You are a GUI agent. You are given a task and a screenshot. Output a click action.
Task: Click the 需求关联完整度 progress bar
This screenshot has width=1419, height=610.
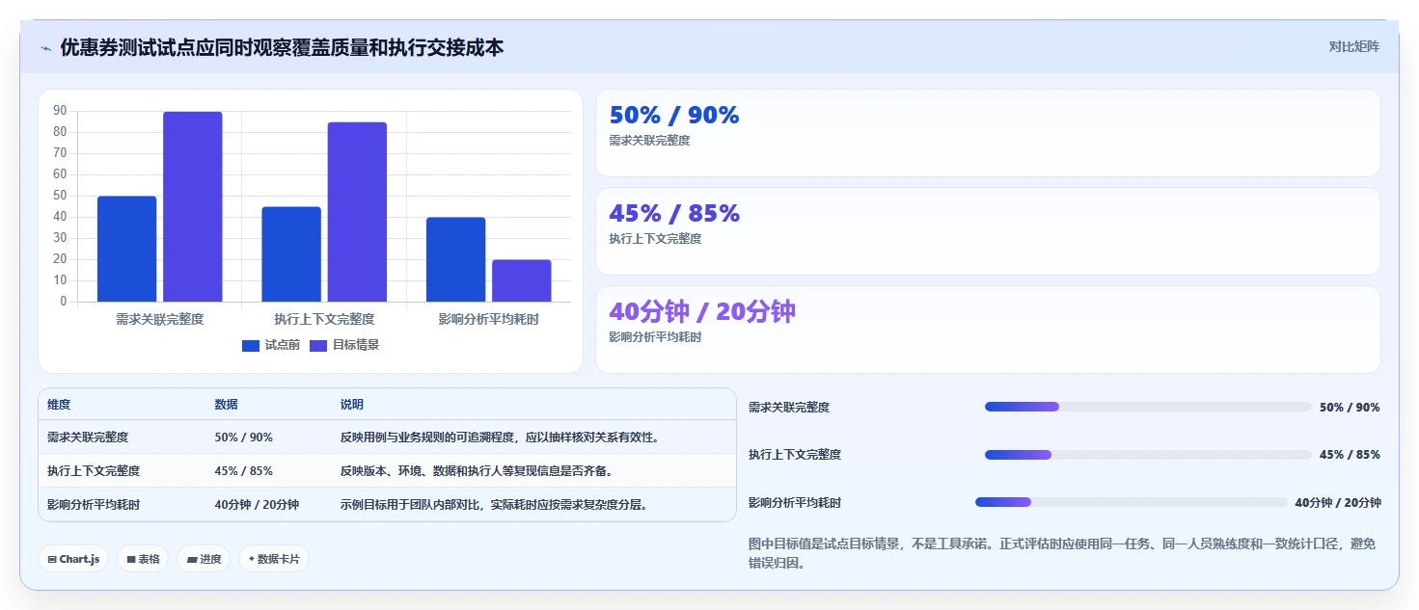point(1148,407)
